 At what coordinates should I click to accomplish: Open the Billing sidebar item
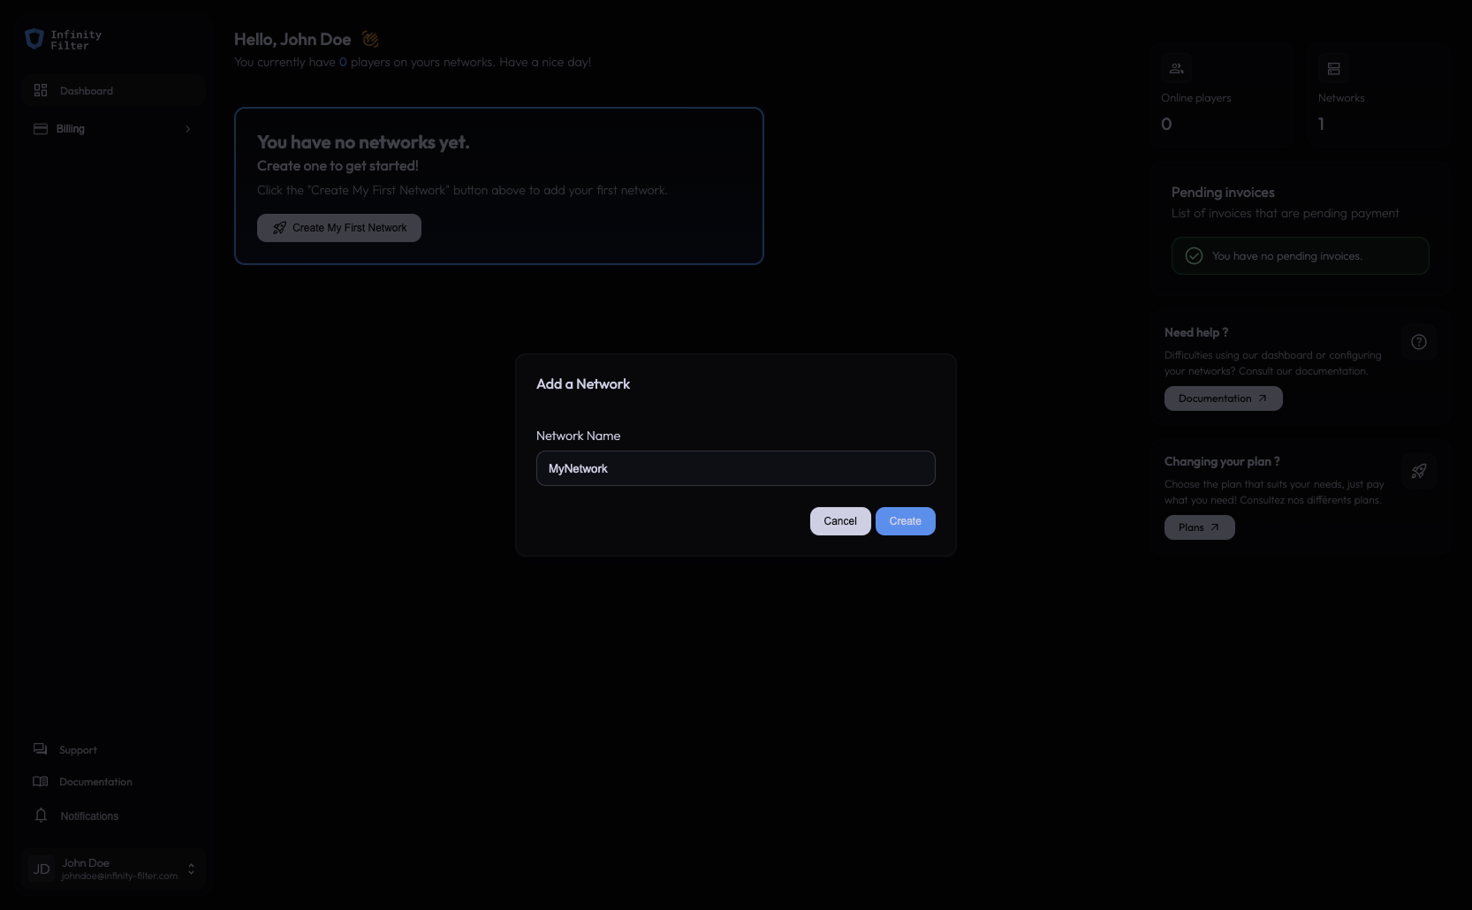click(114, 129)
